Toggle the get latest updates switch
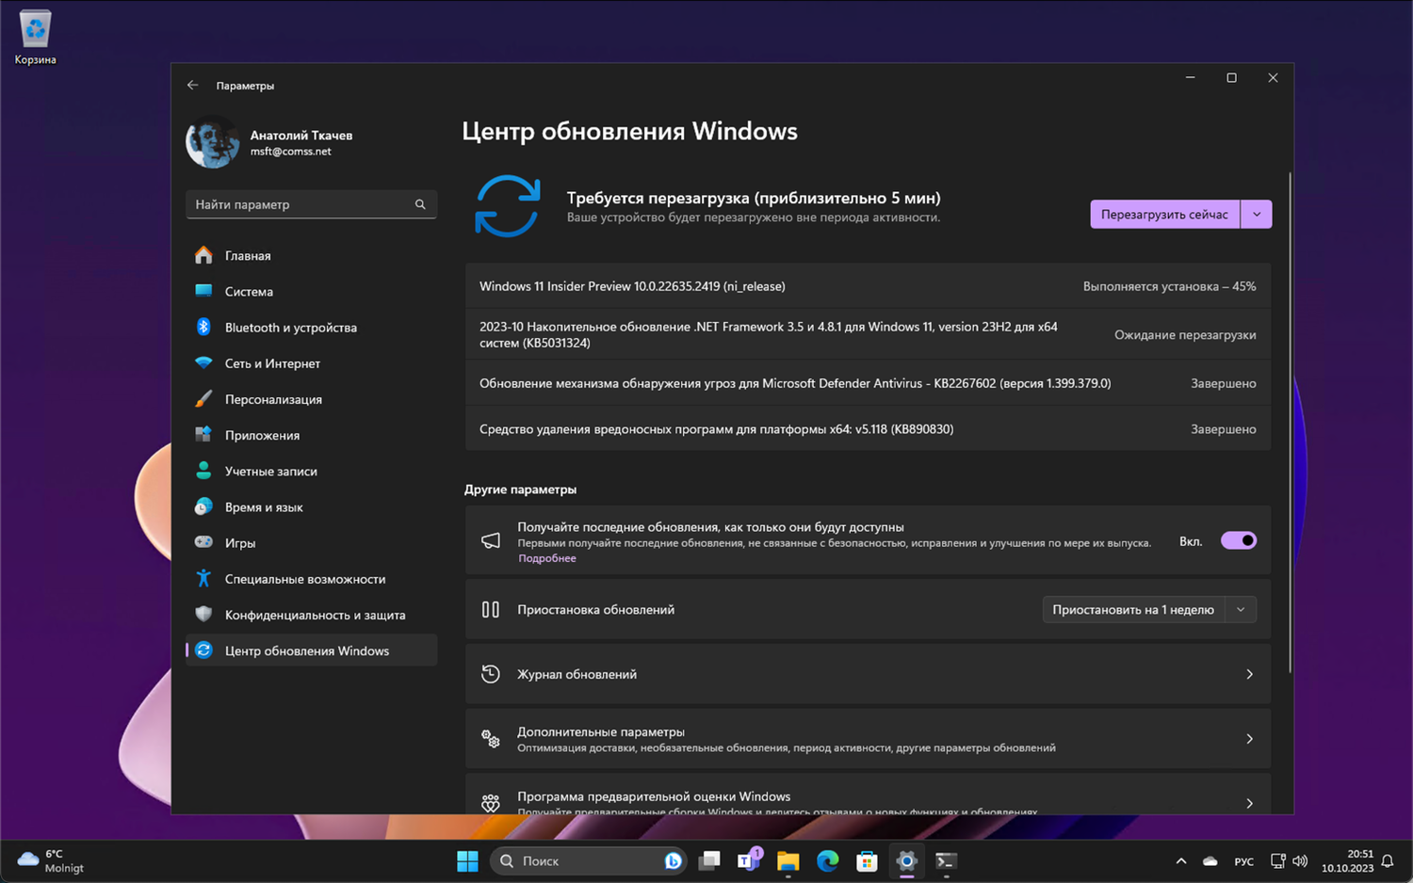The image size is (1413, 883). pos(1239,540)
